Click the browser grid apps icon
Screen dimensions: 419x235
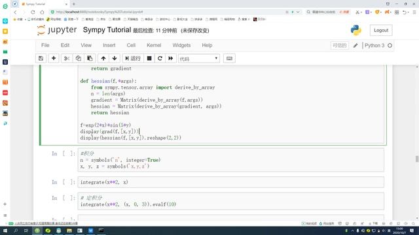(397, 12)
